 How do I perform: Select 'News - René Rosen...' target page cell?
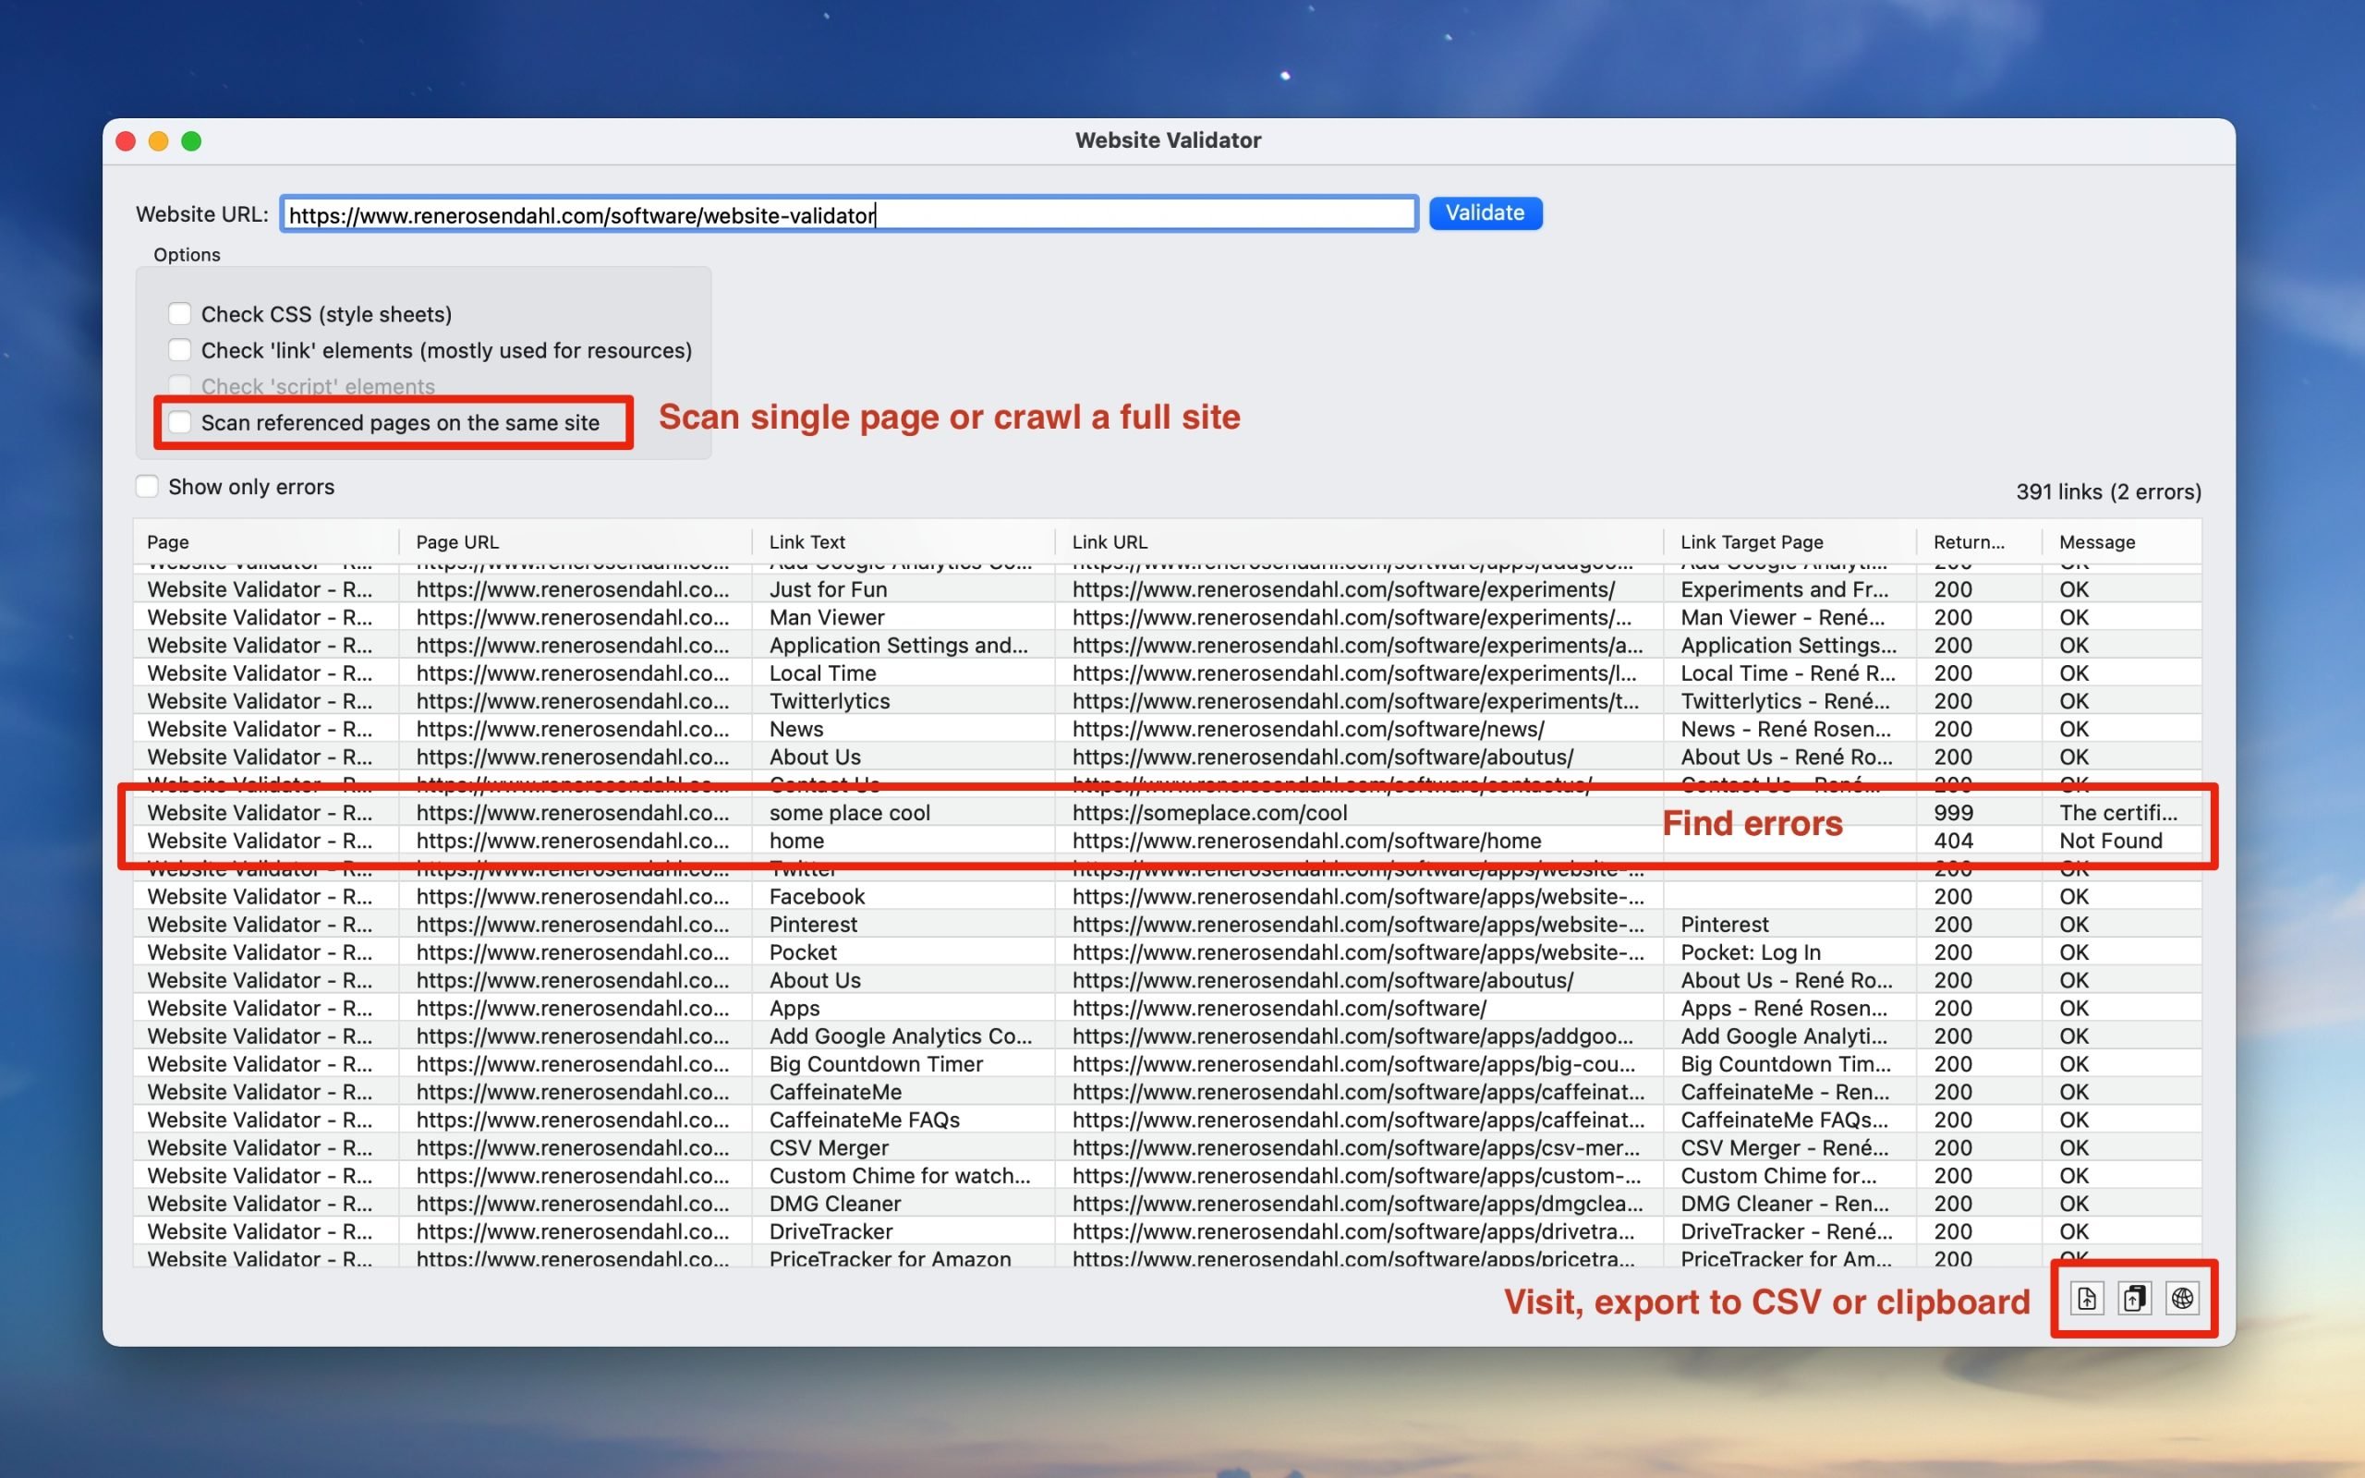point(1786,729)
